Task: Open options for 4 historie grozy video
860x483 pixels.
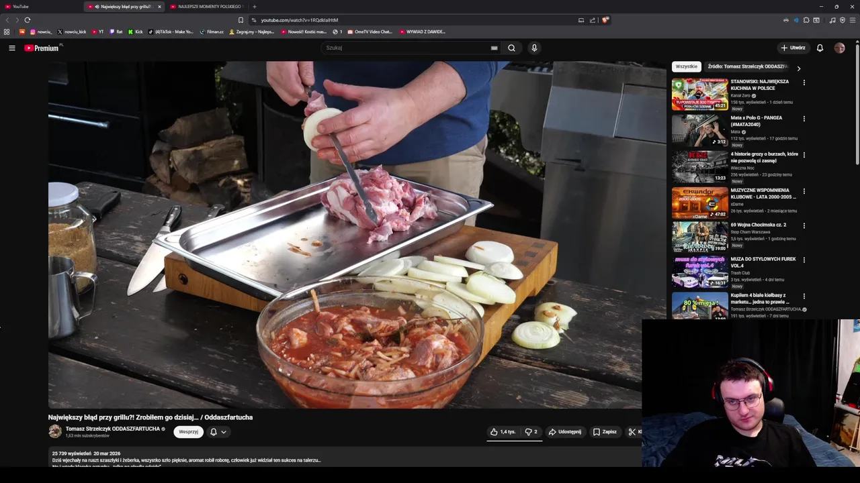Action: click(x=804, y=155)
